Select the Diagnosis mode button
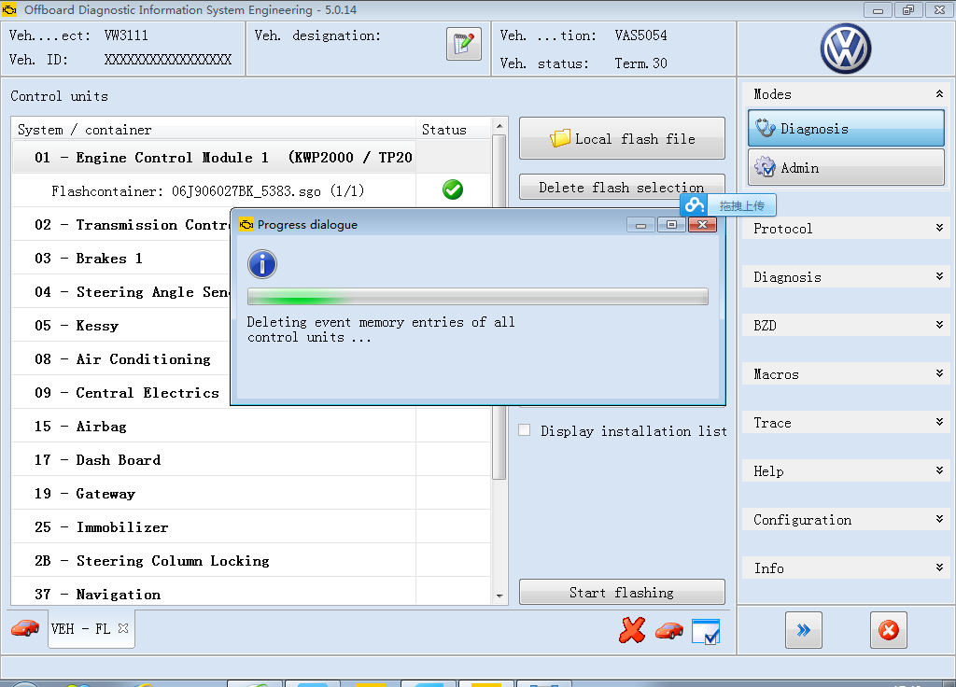The image size is (956, 687). [846, 128]
